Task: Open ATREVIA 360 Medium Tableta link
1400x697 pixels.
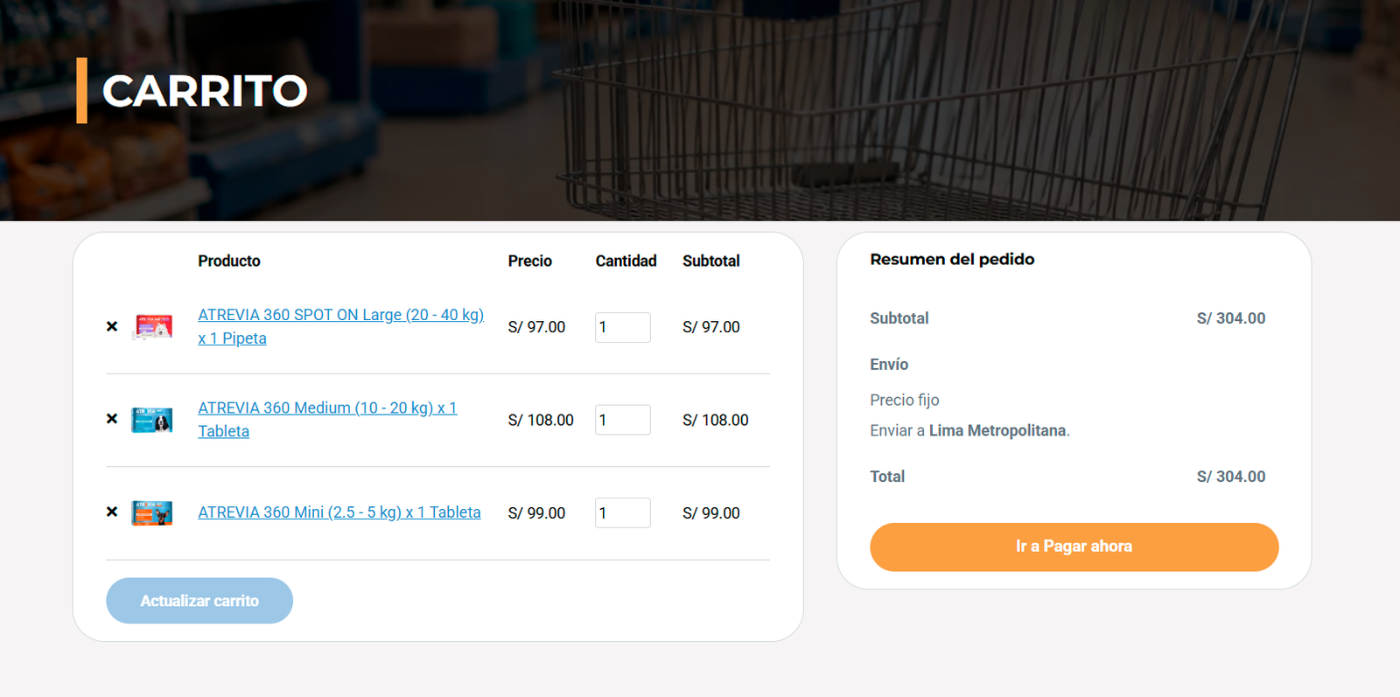Action: click(327, 419)
